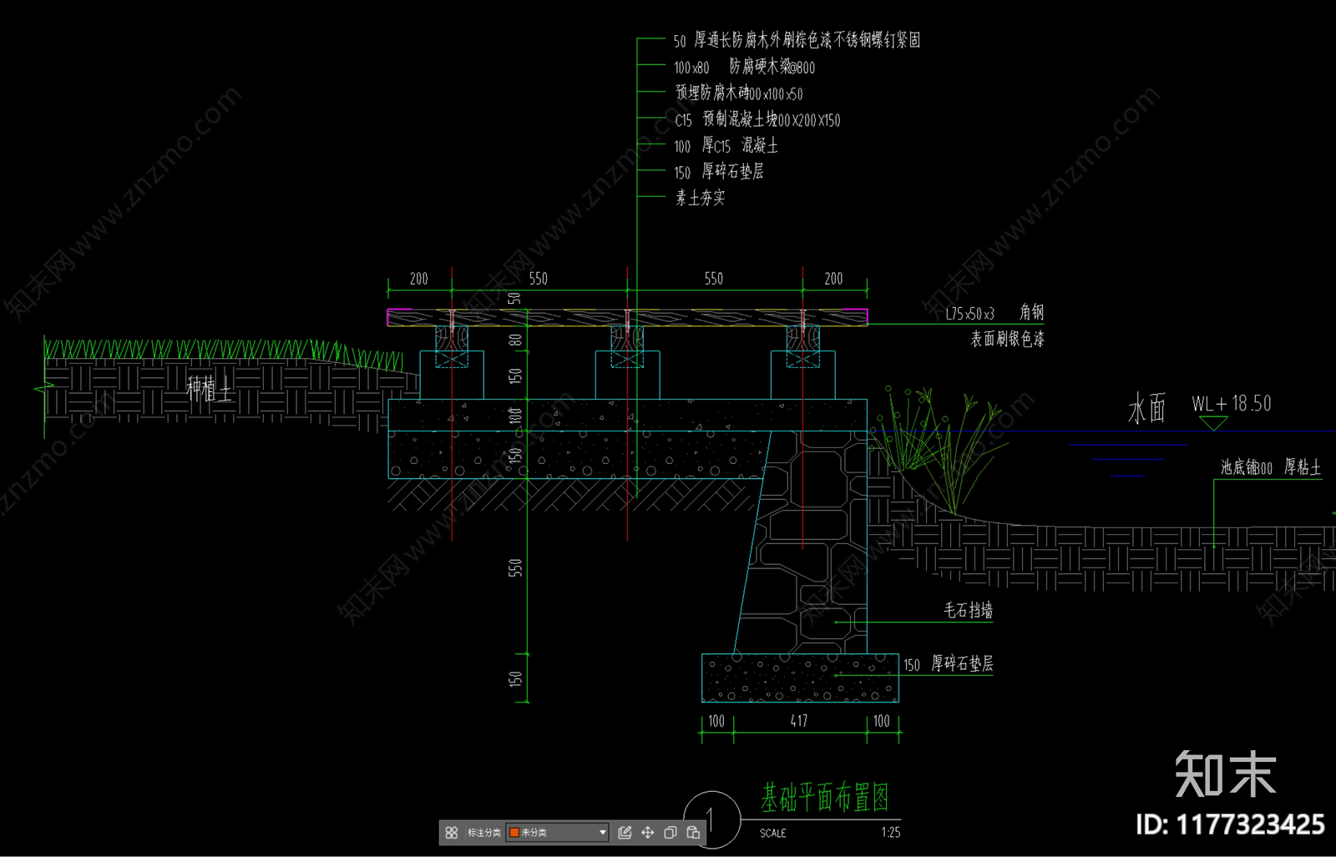Click the 50 厚通长防腐木 top legend line
The width and height of the screenshot is (1336, 857).
(x=797, y=40)
